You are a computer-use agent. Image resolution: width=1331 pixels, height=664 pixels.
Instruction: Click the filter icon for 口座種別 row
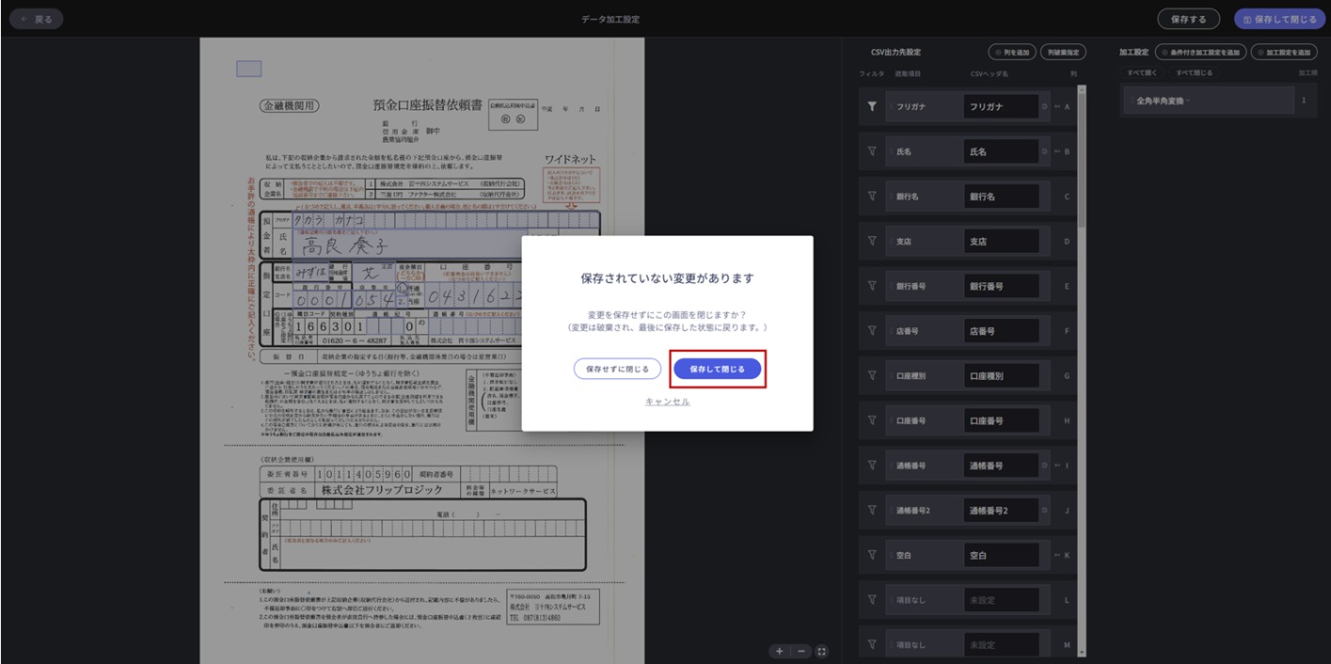tap(872, 375)
